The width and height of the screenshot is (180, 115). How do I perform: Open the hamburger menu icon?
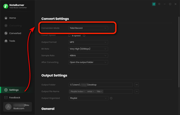point(159,4)
